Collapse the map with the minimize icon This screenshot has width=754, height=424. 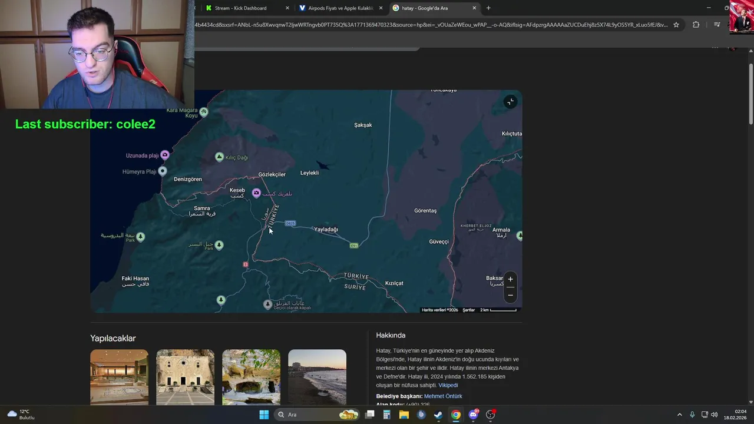point(510,102)
